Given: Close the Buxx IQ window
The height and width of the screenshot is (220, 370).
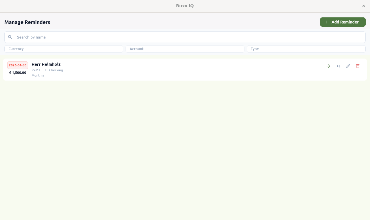Looking at the screenshot, I should click(x=364, y=6).
